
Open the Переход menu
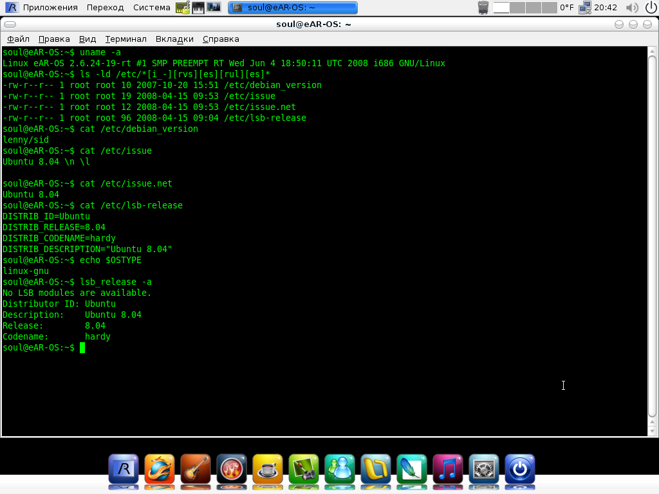[x=105, y=8]
